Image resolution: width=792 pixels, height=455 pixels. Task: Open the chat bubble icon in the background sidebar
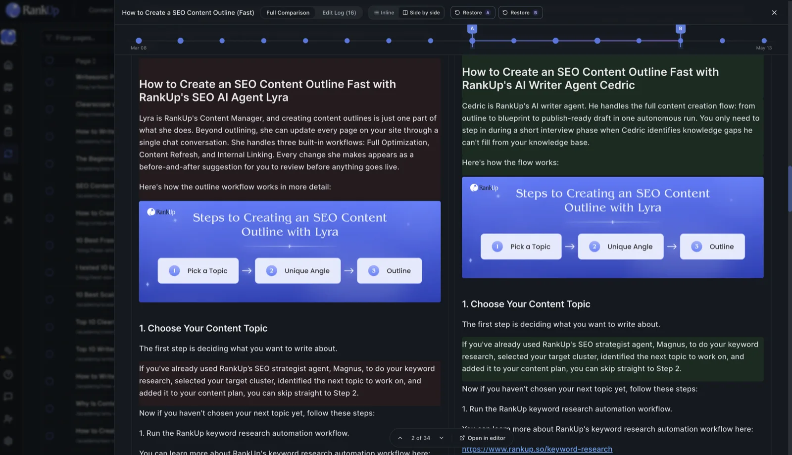coord(8,397)
